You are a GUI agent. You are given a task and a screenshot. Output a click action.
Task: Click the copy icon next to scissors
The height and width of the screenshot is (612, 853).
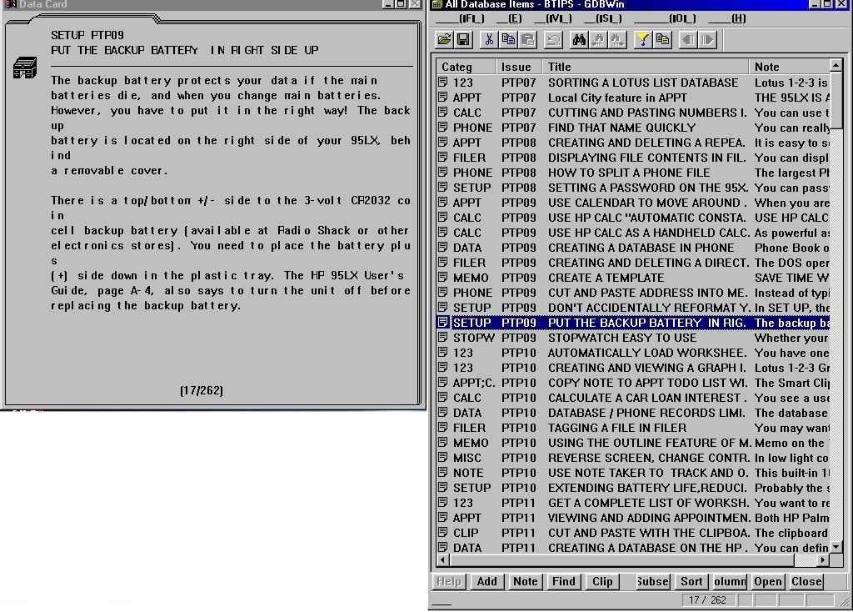point(507,39)
